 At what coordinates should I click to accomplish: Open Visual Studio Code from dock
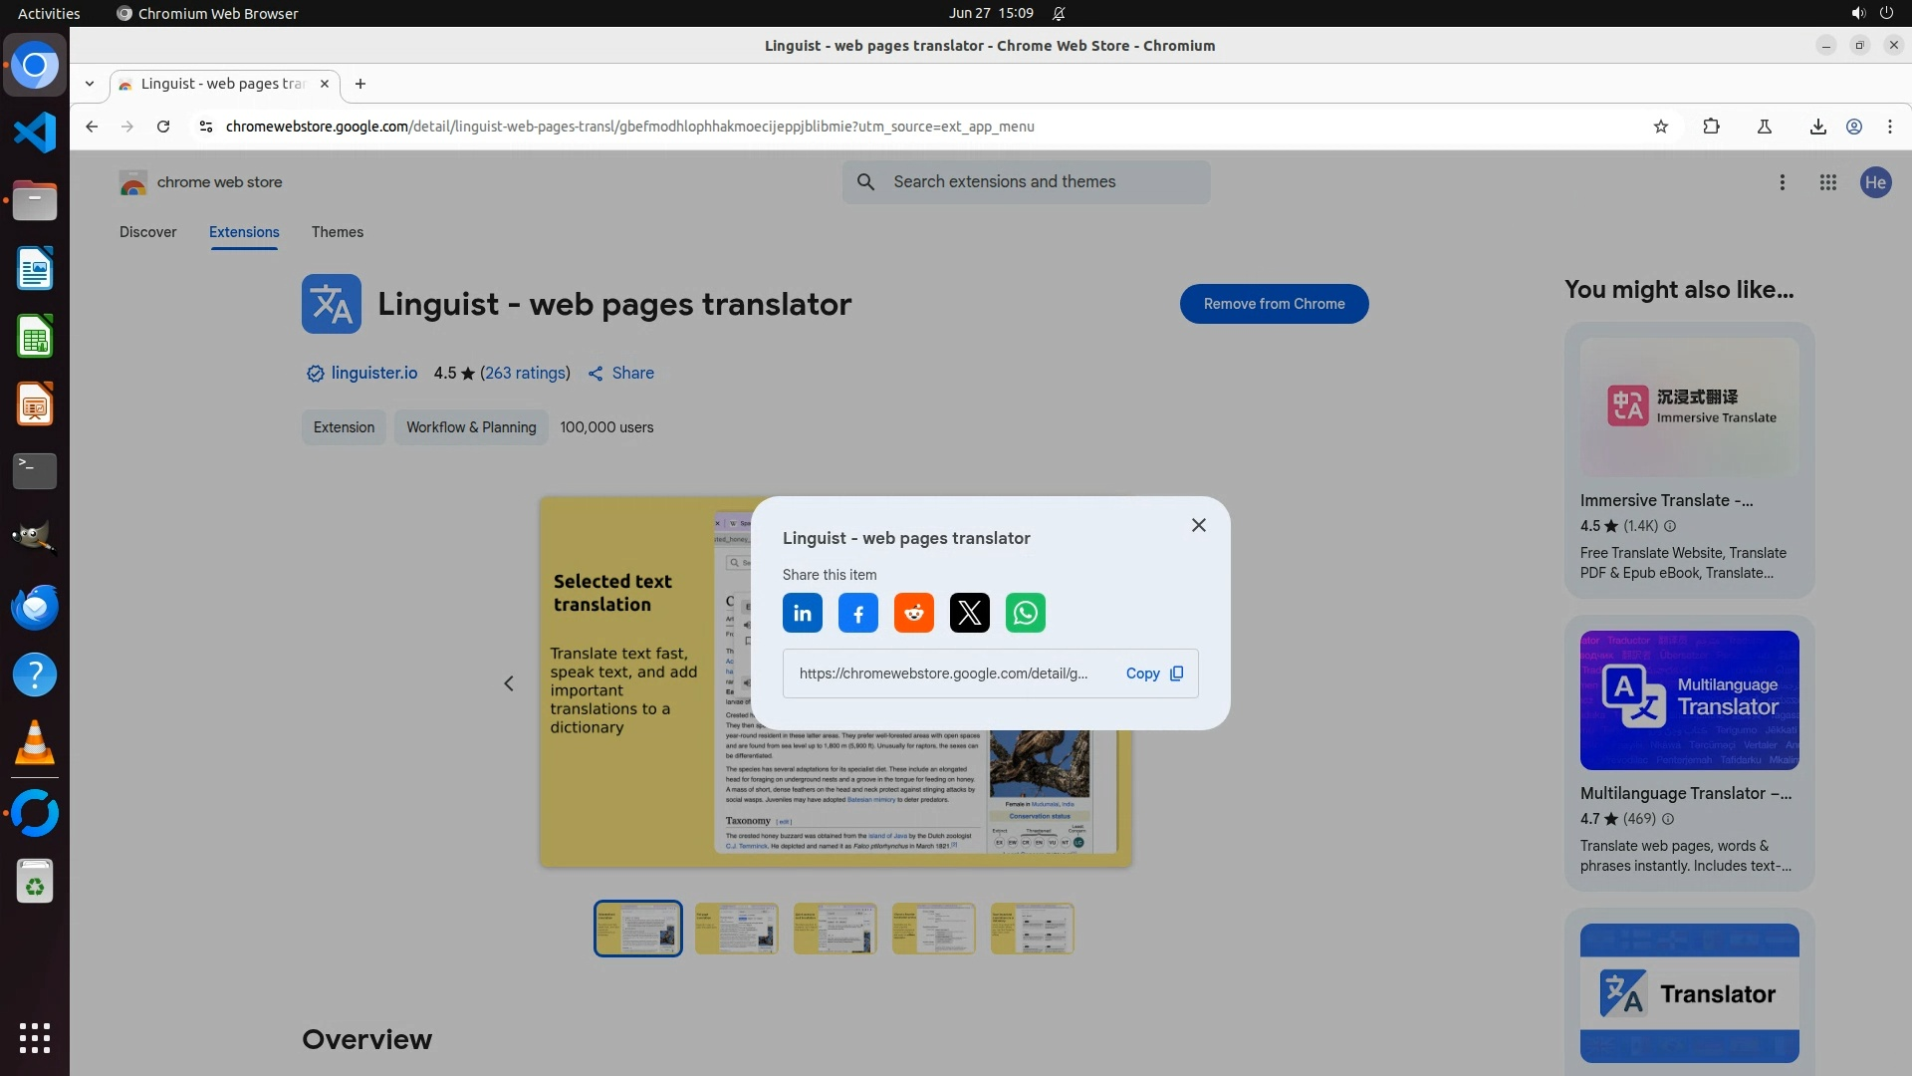tap(35, 133)
